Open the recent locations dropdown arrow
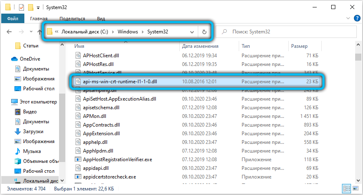The width and height of the screenshot is (363, 195). (29, 32)
